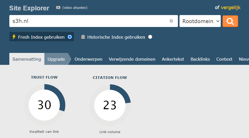Image resolution: width=249 pixels, height=138 pixels.
Task: Click the Fresh Index lightning bolt icon
Action: click(14, 37)
